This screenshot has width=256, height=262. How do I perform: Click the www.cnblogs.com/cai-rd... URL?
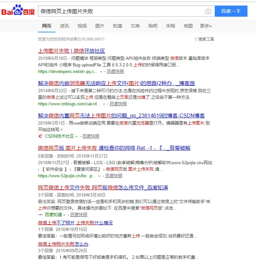point(69,104)
